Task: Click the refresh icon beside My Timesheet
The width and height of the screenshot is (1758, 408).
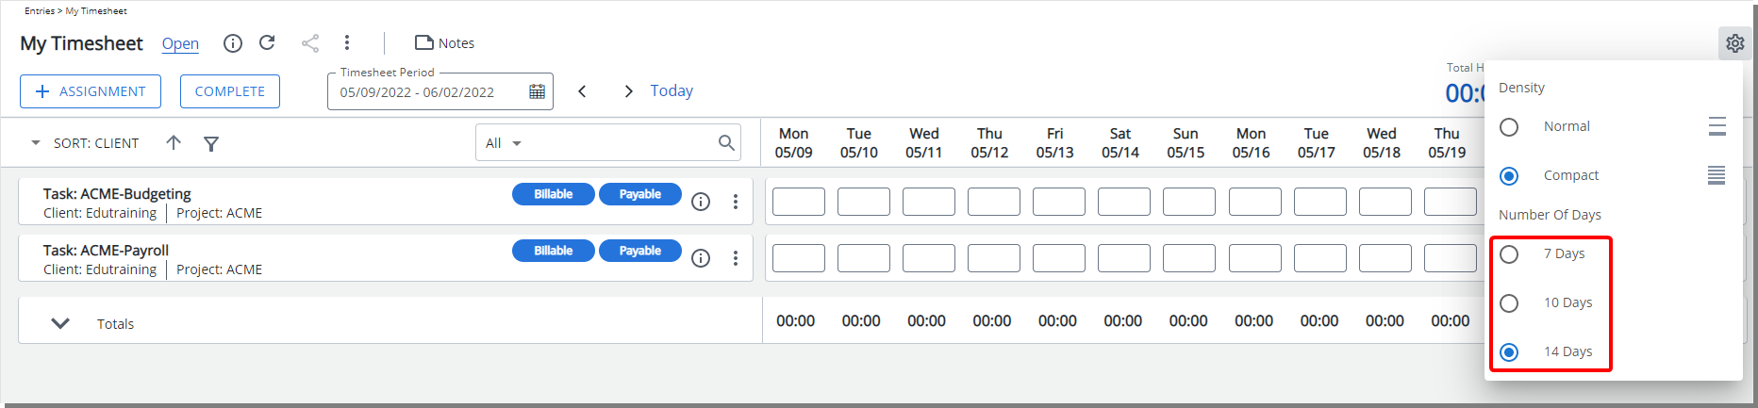Action: [267, 42]
